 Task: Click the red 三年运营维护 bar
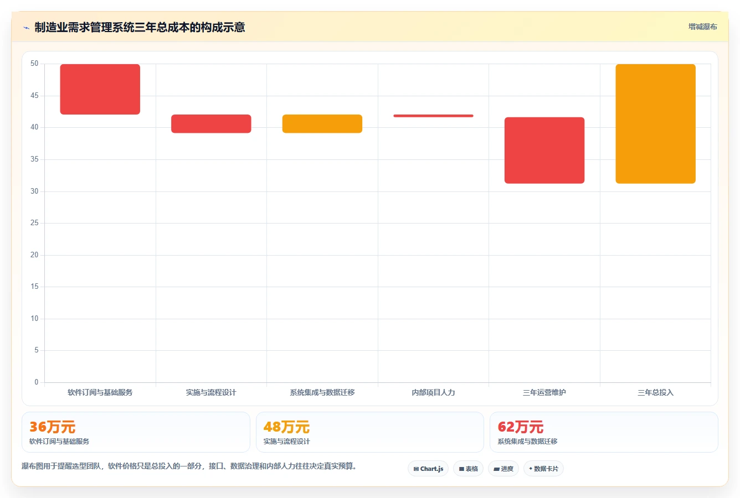pyautogui.click(x=544, y=151)
